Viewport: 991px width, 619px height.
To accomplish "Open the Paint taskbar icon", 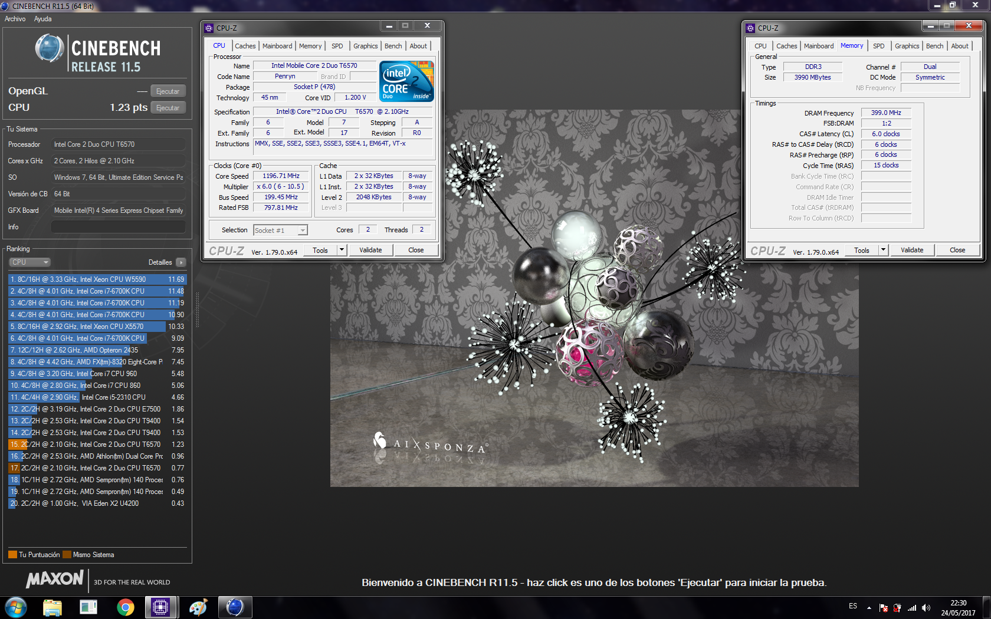I will [x=198, y=607].
